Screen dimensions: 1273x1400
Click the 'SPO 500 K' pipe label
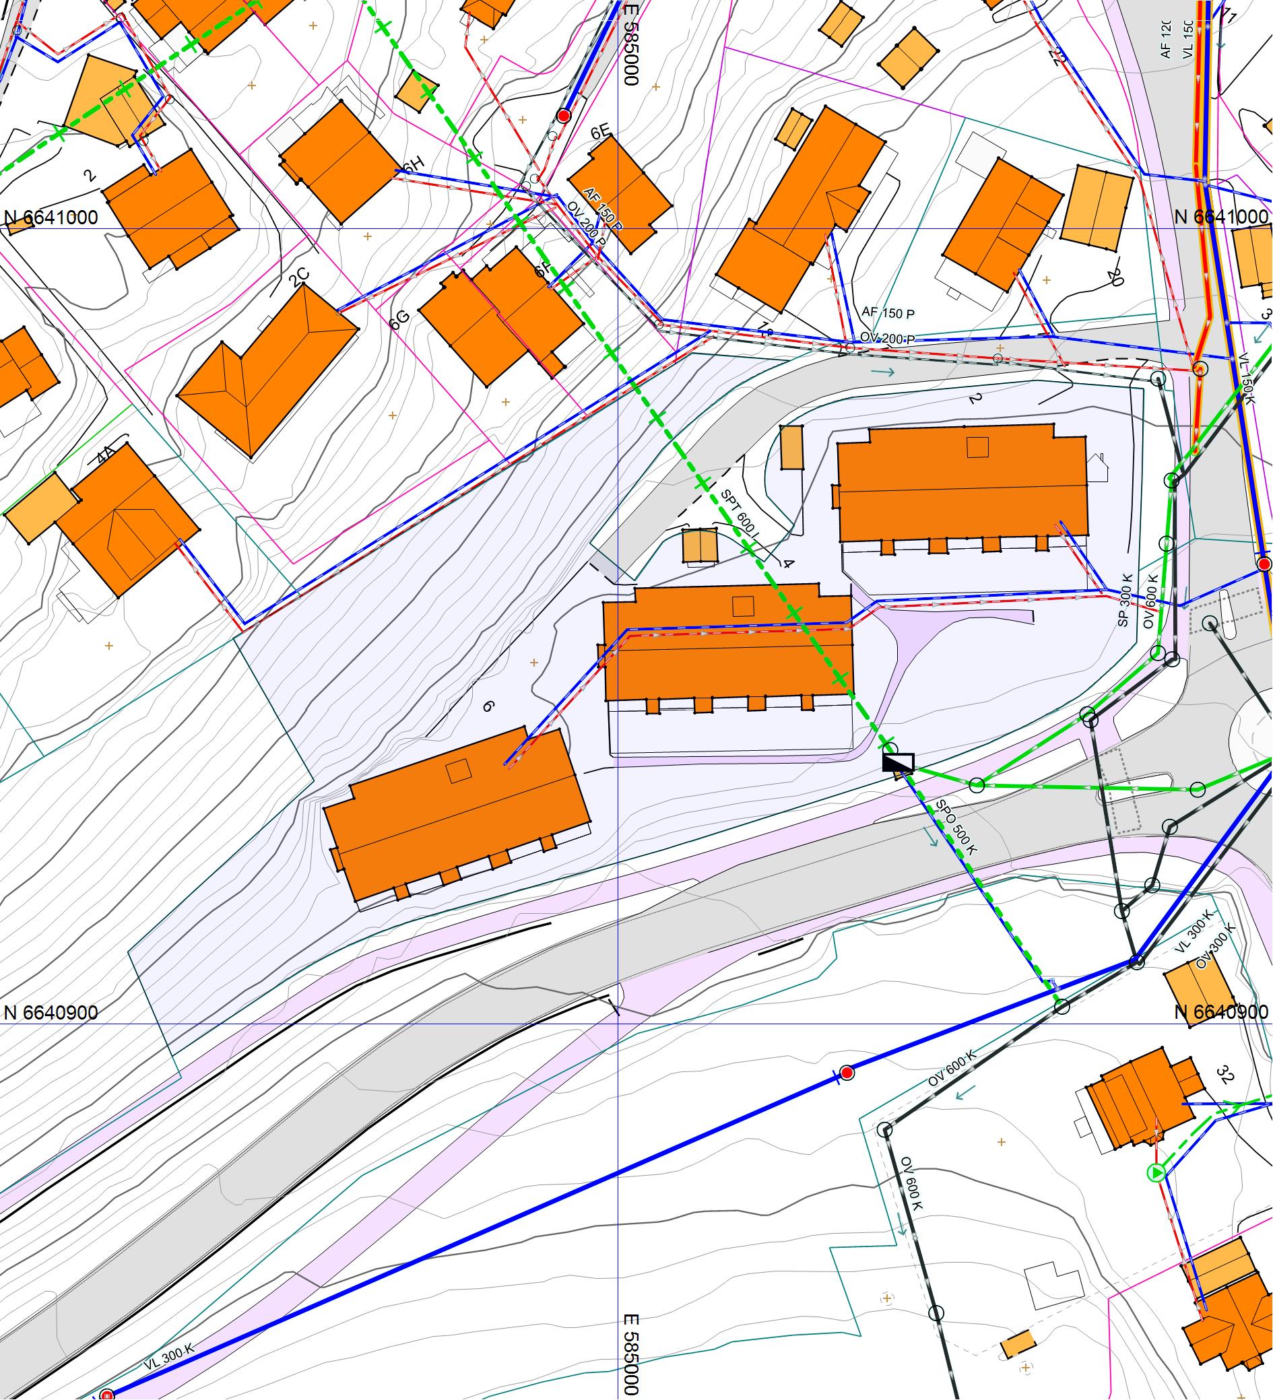[x=956, y=827]
